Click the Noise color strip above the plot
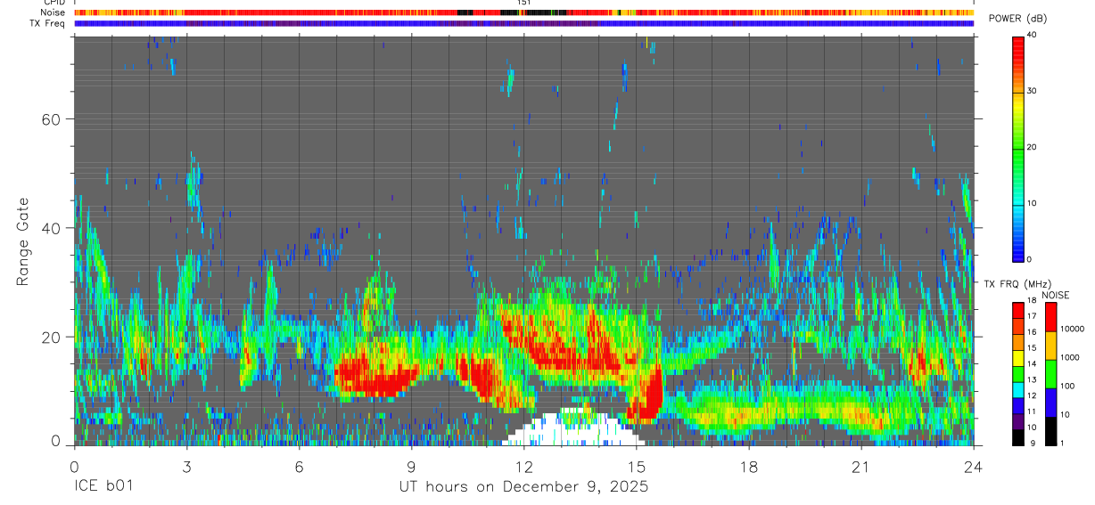 523,12
